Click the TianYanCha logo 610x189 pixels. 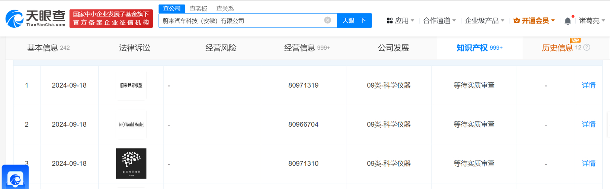click(x=36, y=19)
